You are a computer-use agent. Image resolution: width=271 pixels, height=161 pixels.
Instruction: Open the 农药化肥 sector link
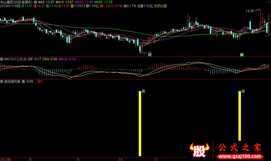160,6
